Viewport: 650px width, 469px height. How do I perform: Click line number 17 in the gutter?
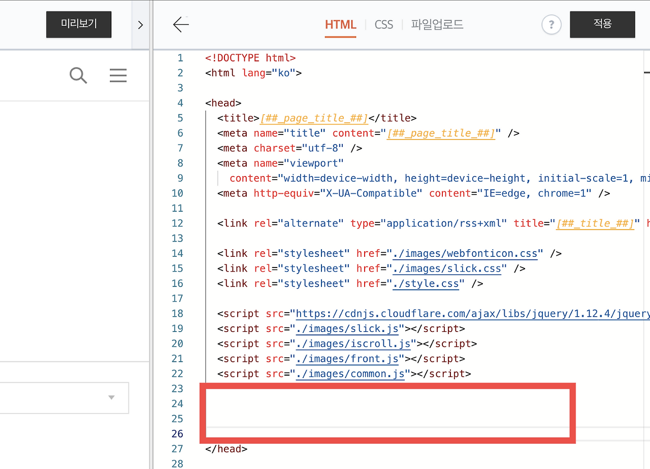click(x=177, y=298)
